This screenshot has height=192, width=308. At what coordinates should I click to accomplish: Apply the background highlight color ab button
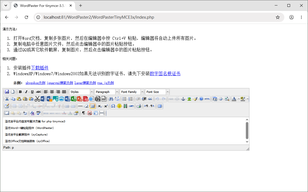243,99
